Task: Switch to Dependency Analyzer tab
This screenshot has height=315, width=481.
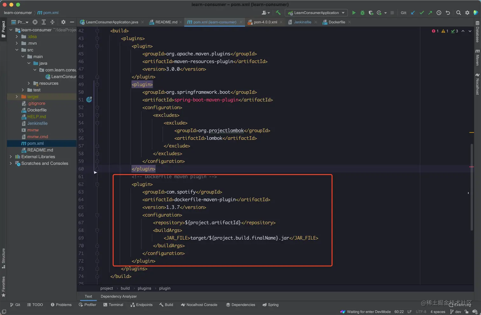Action: tap(118, 296)
